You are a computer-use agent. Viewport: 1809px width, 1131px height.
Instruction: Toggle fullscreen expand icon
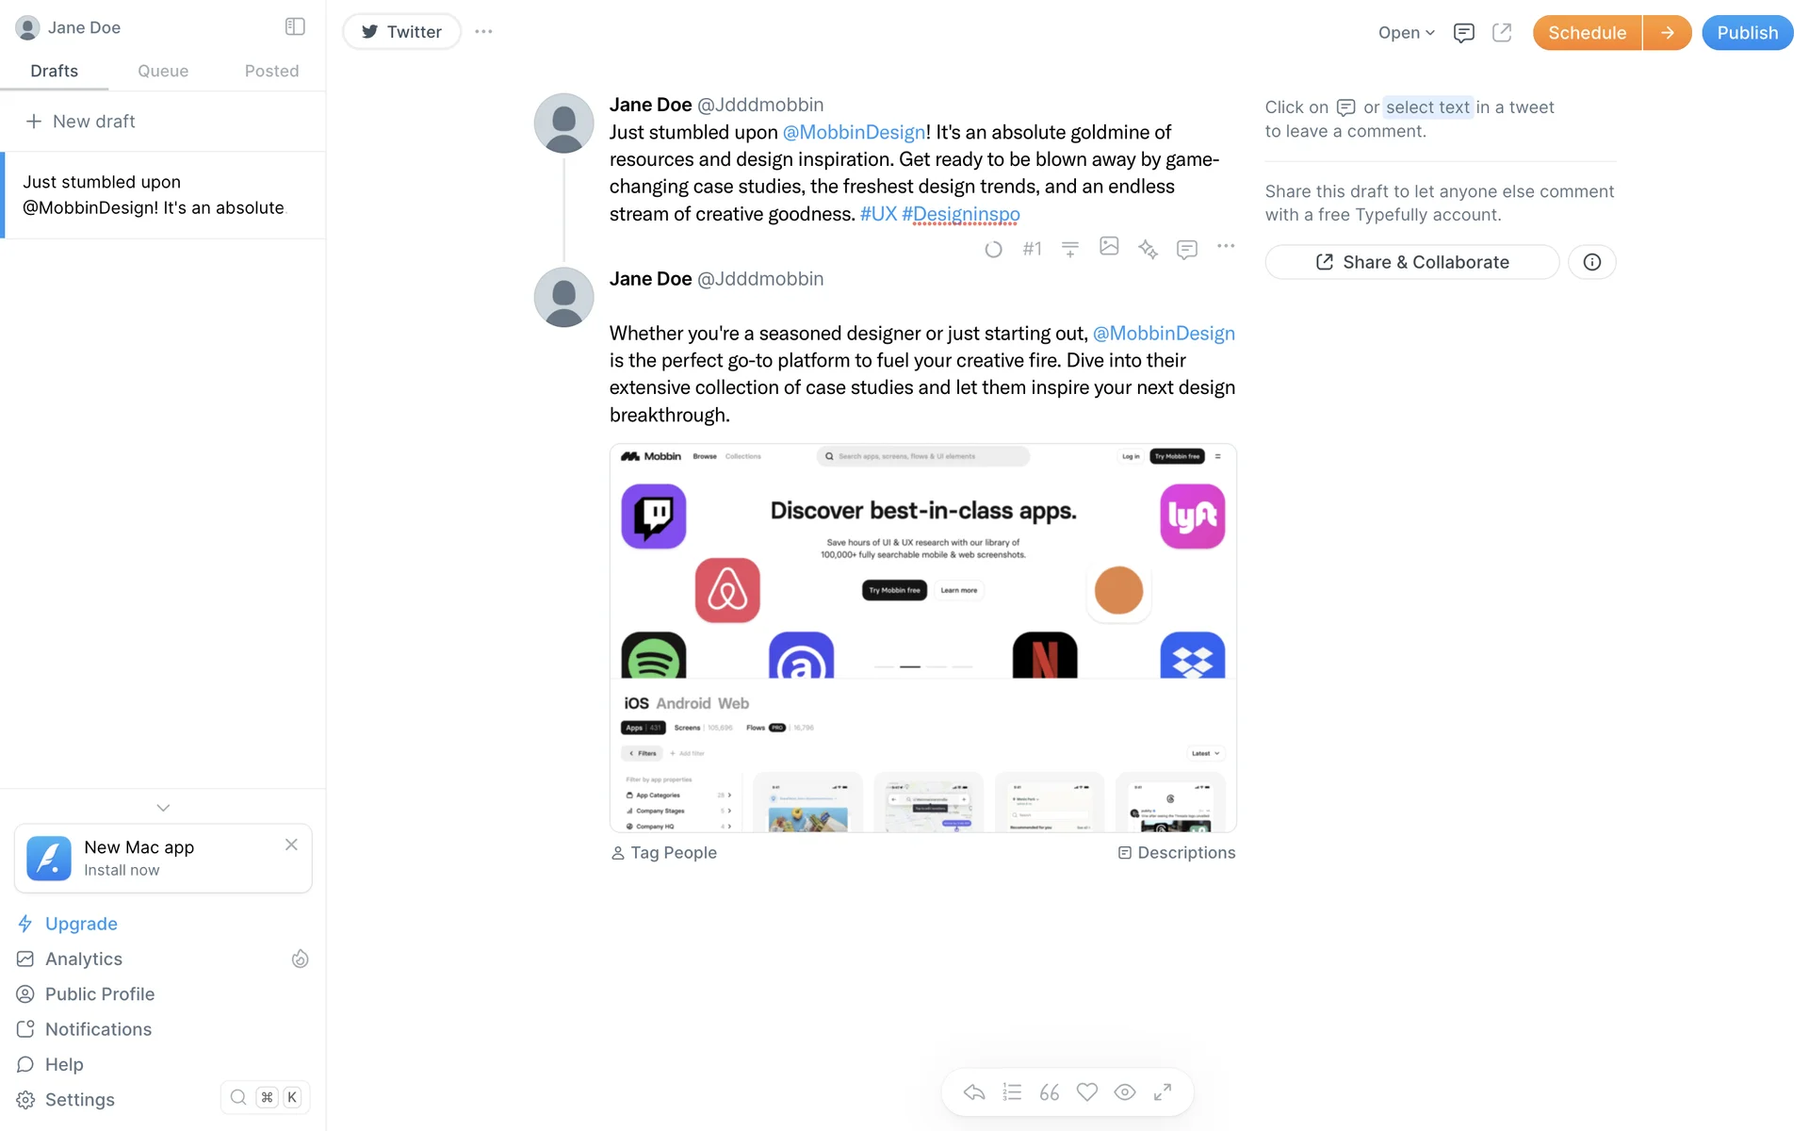1163,1091
